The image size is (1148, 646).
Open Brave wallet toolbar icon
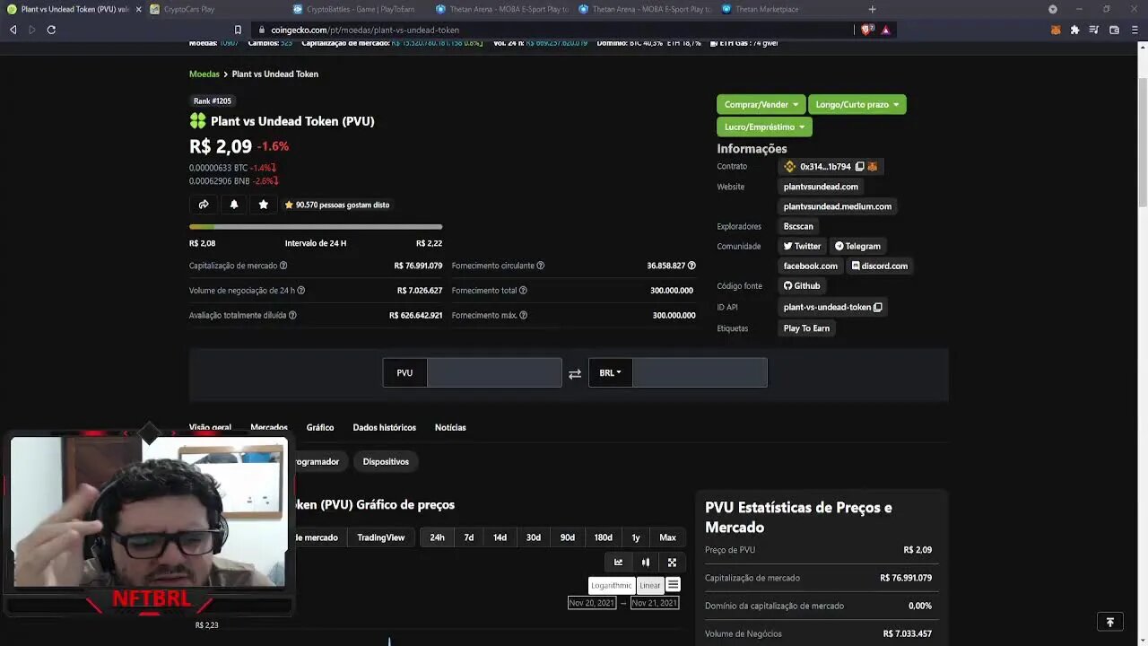click(x=1114, y=30)
